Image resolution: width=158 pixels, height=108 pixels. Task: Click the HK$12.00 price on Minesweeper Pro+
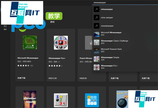click(x=52, y=78)
